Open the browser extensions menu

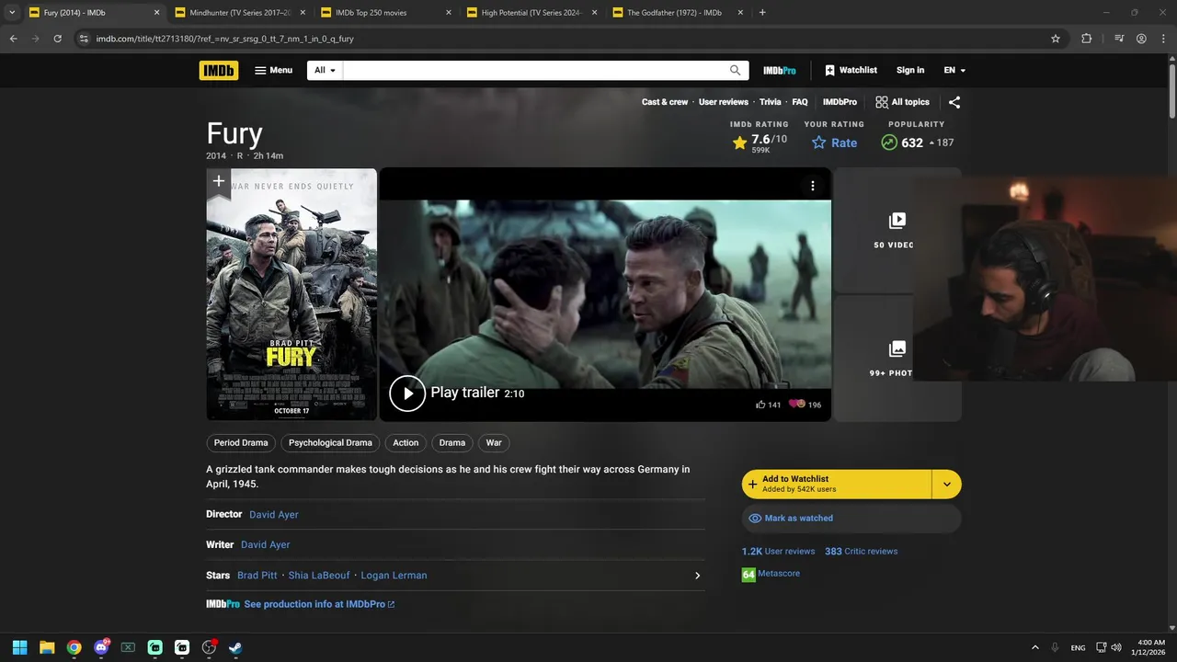[1087, 39]
